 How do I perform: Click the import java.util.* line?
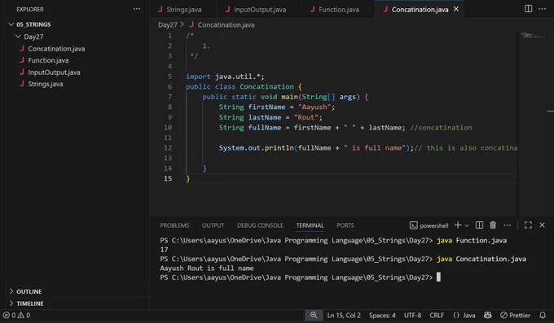click(225, 76)
